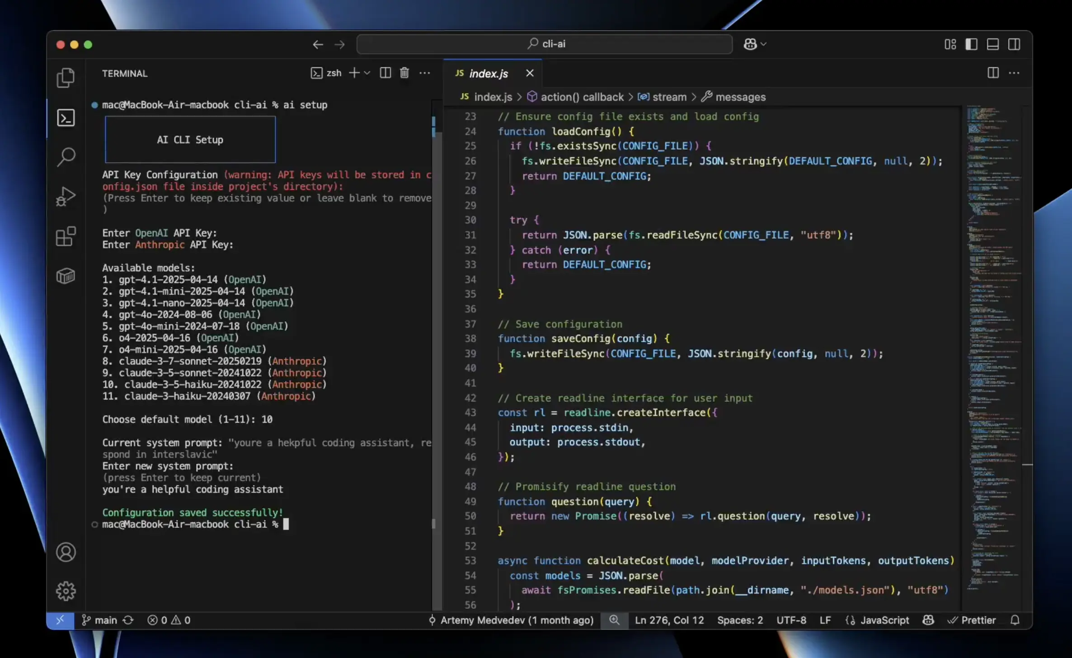Viewport: 1072px width, 658px height.
Task: Click the stream breadcrumb item
Action: (669, 97)
